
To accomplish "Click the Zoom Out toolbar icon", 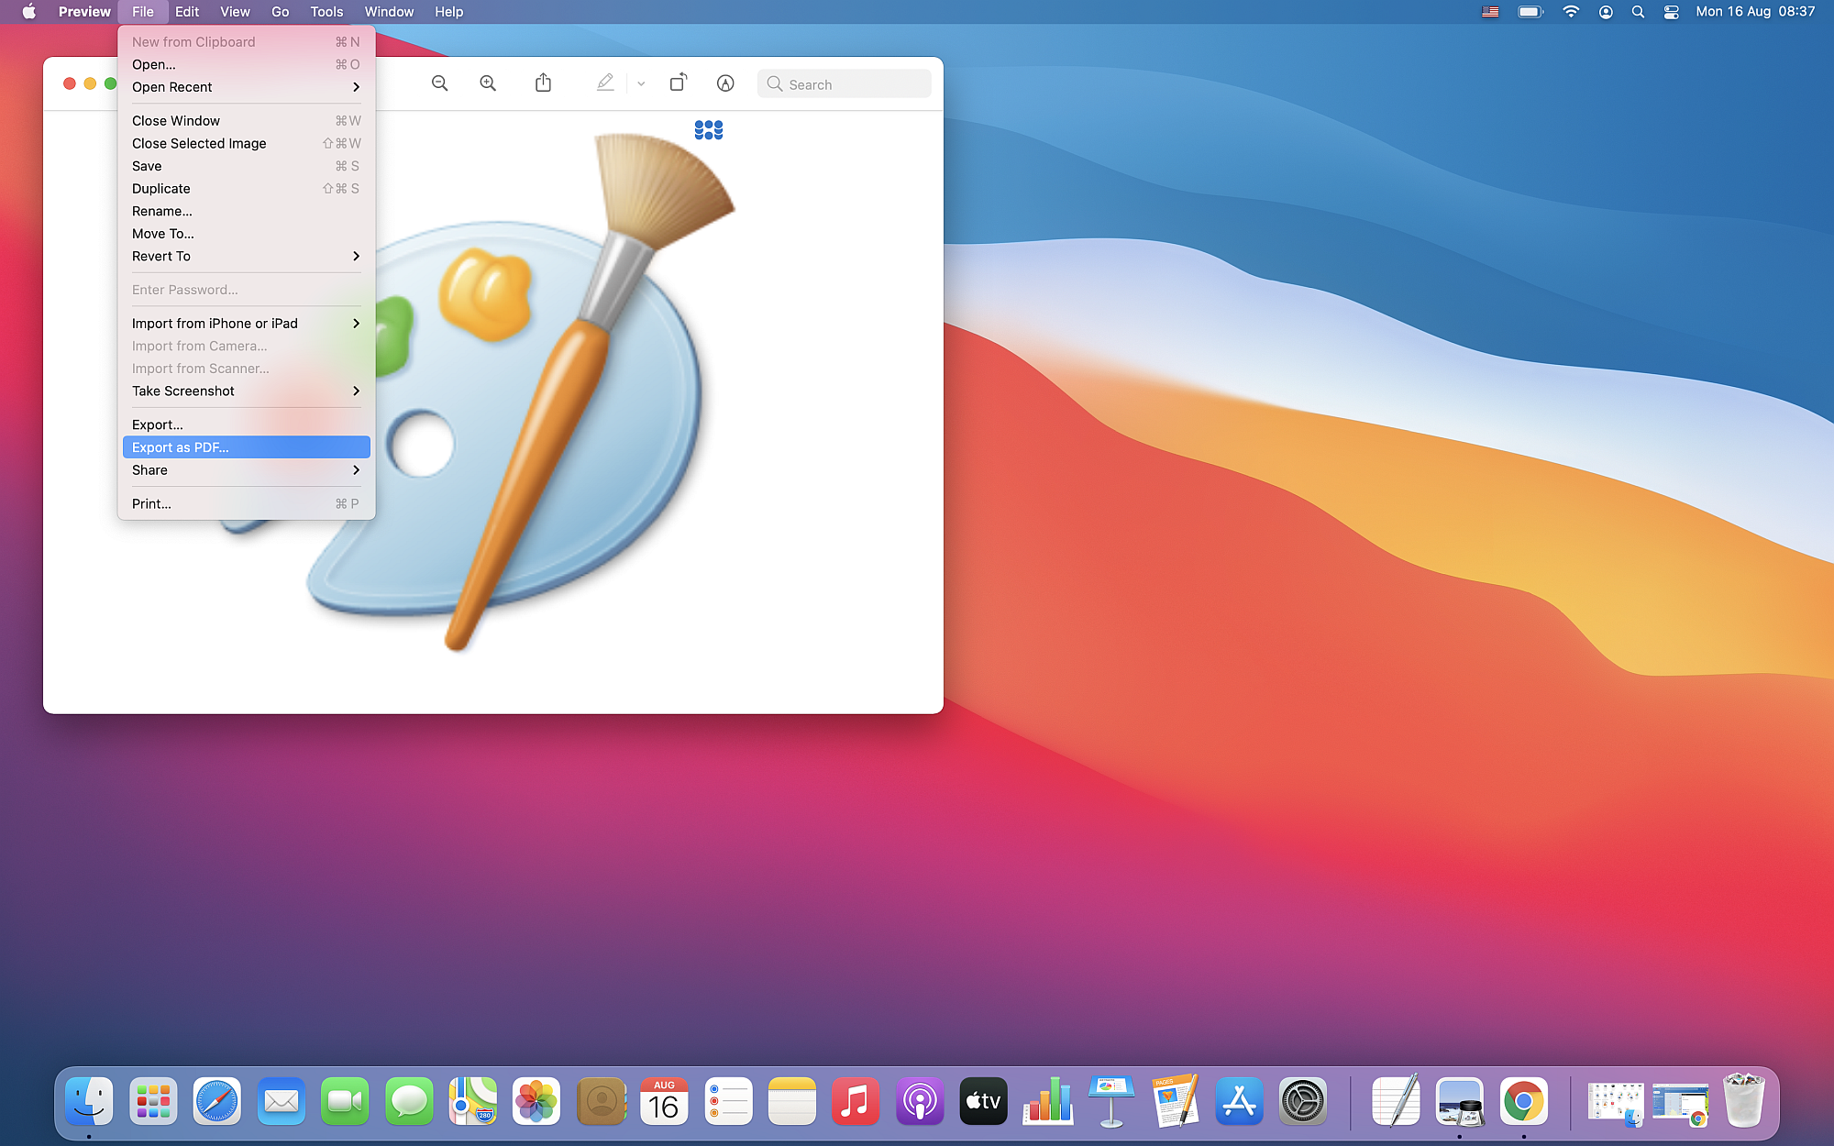I will (440, 83).
